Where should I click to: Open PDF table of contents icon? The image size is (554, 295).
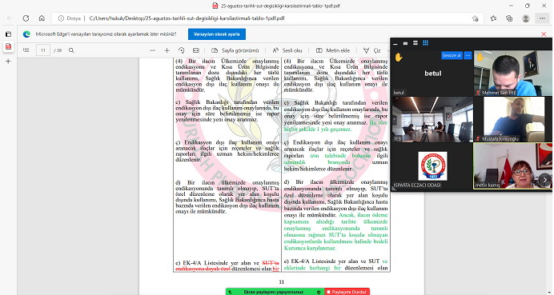[26, 50]
